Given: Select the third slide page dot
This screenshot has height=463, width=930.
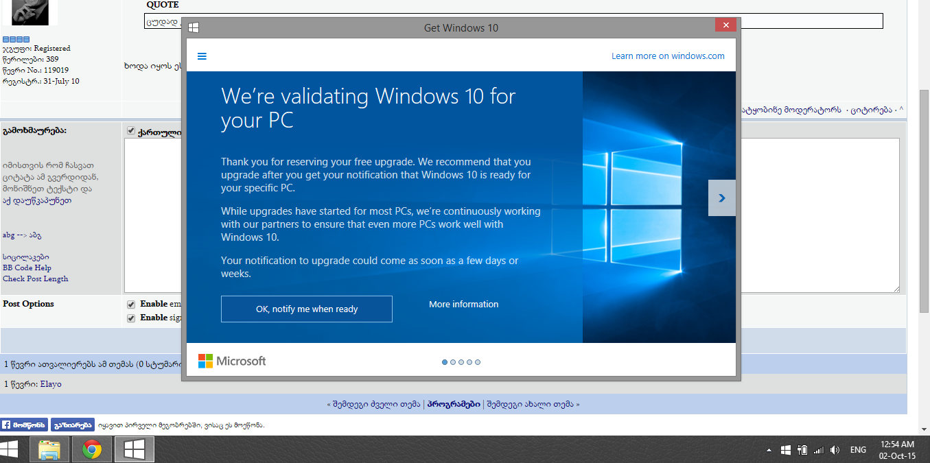Looking at the screenshot, I should 461,361.
